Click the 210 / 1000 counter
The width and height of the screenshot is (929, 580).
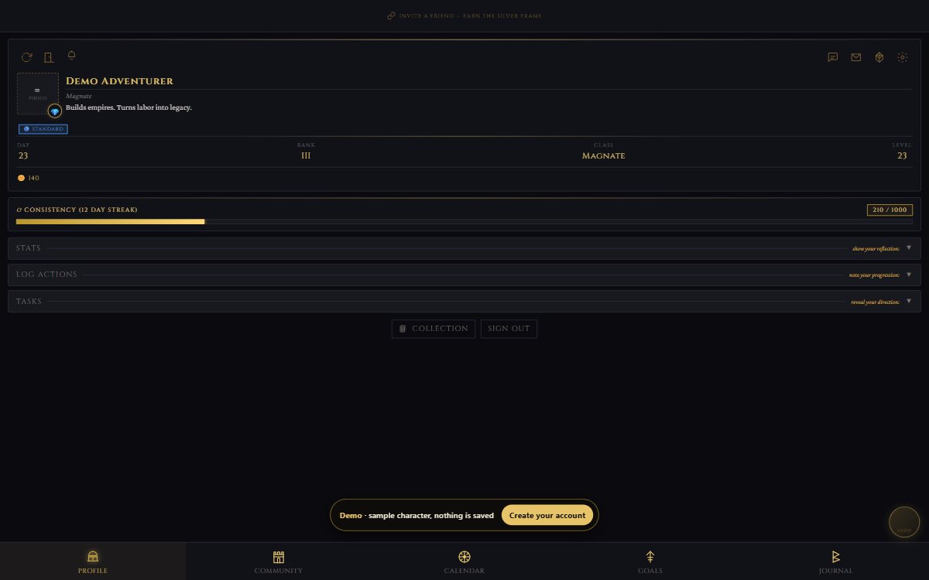(890, 210)
